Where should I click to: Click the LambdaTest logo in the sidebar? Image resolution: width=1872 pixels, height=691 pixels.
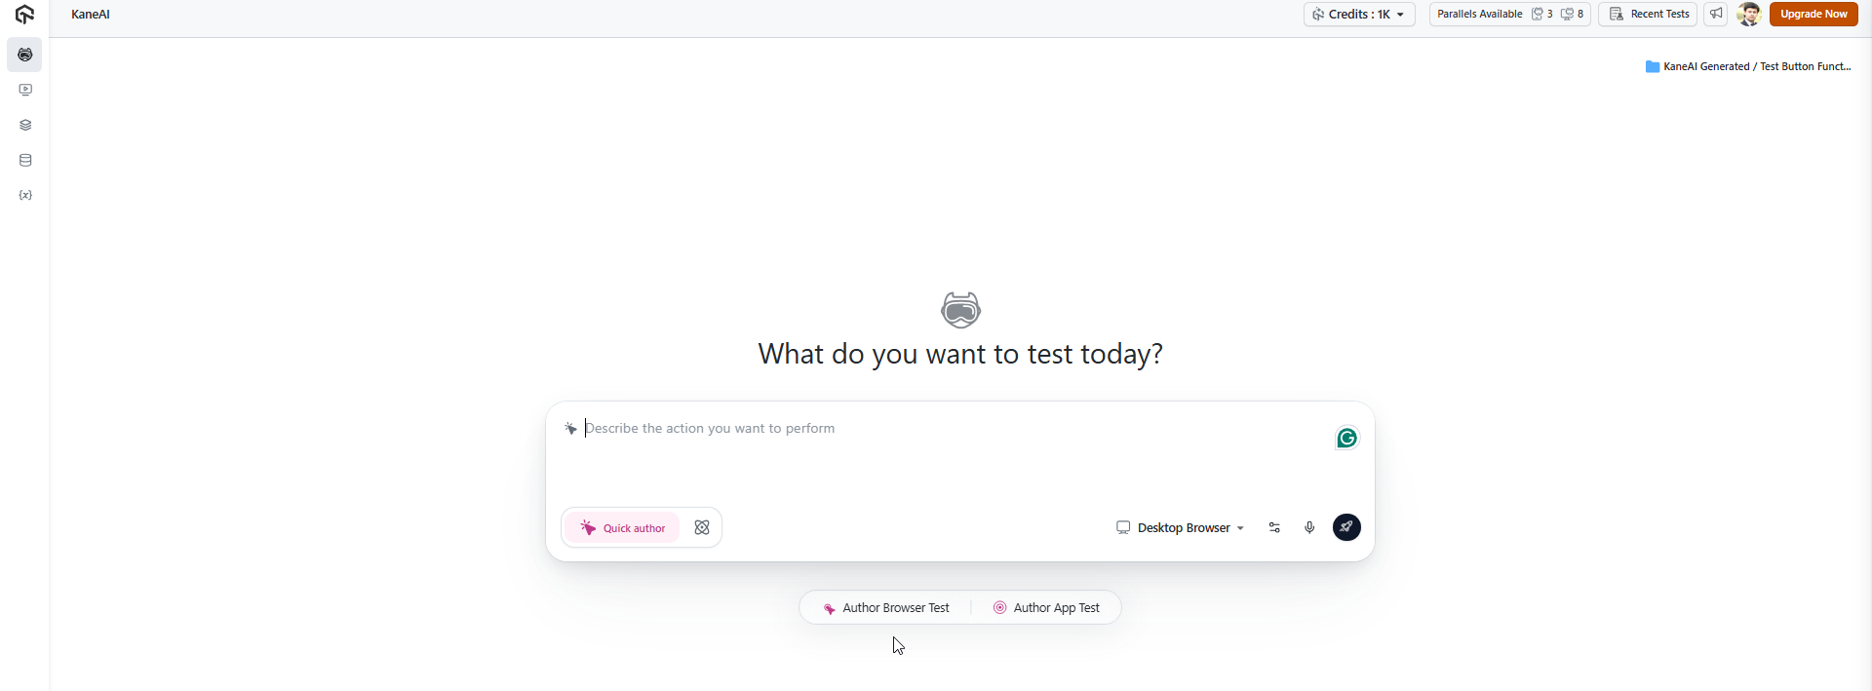(x=24, y=15)
